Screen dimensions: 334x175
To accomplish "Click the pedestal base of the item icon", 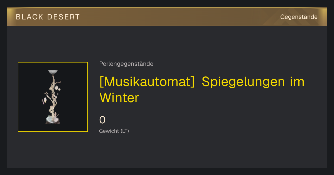I will [53, 120].
